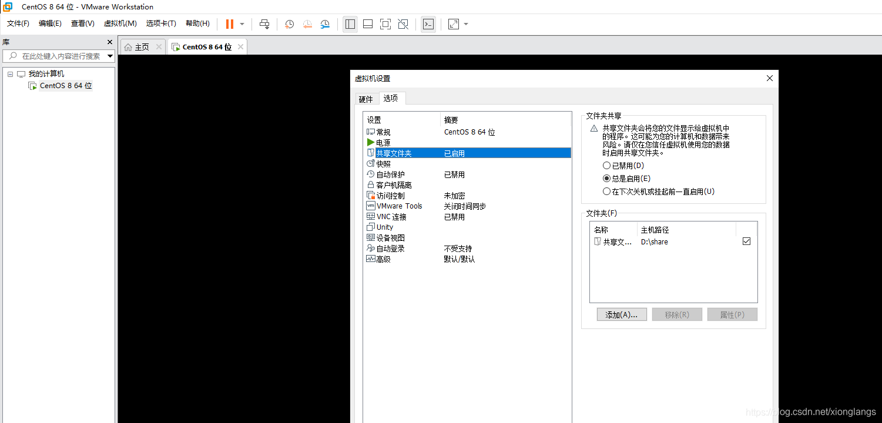
Task: Open the 文件(F) menu
Action: click(x=18, y=23)
